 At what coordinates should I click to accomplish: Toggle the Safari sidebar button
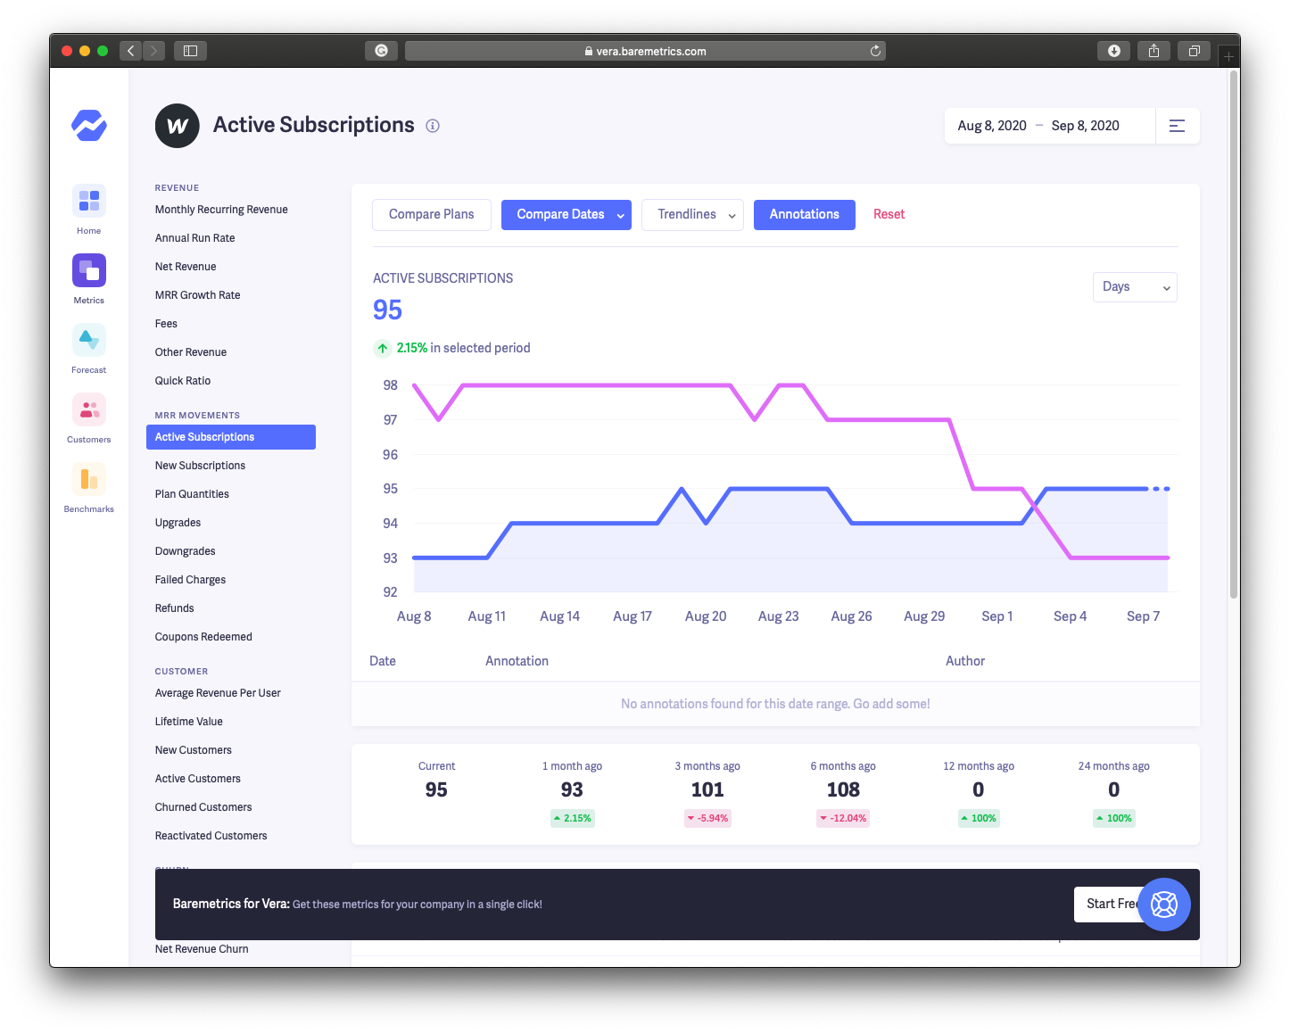pyautogui.click(x=190, y=51)
